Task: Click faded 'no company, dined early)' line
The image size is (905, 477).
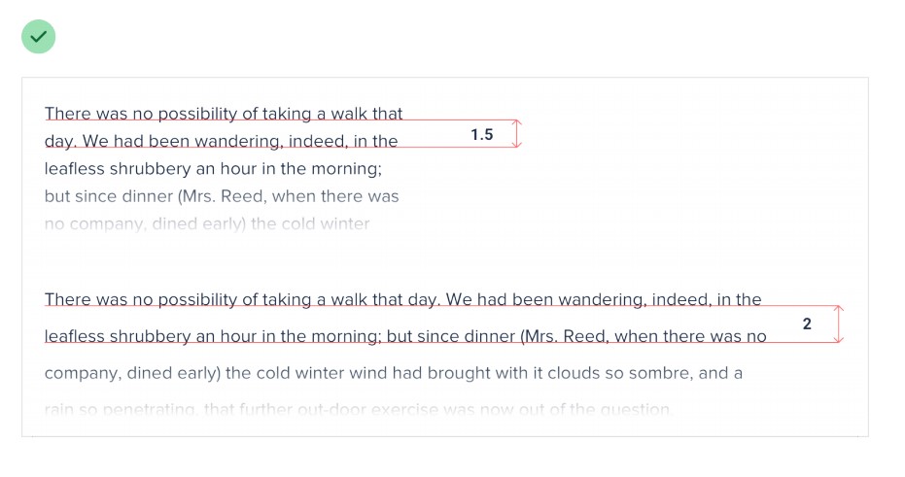Action: click(207, 223)
